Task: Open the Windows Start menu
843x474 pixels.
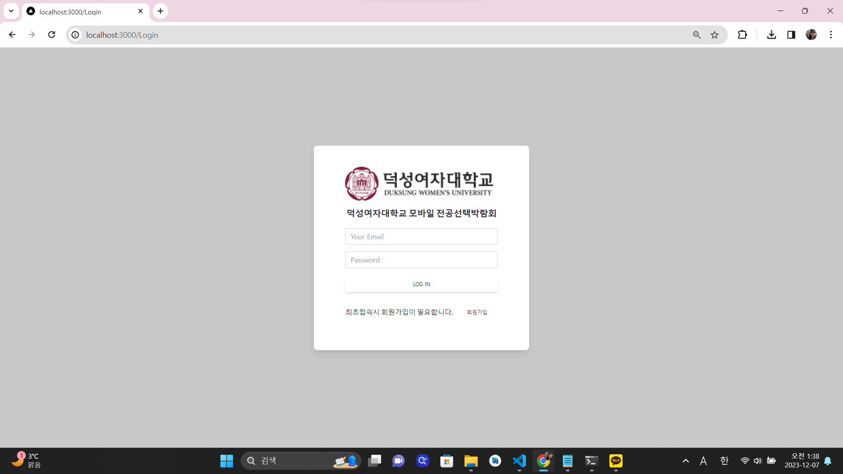Action: (x=227, y=461)
